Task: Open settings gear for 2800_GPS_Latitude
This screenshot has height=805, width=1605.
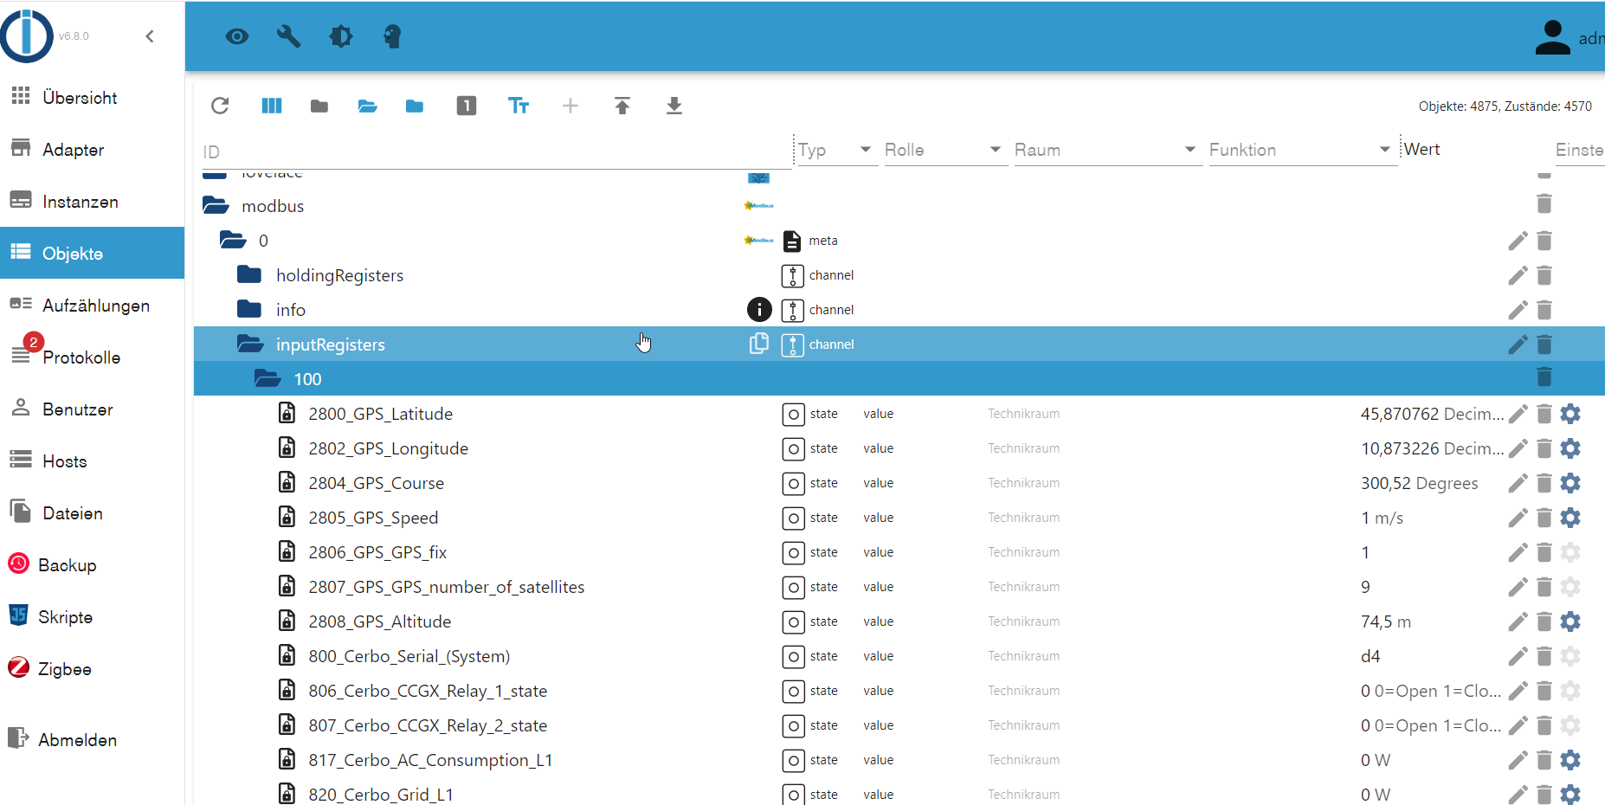Action: pos(1570,414)
